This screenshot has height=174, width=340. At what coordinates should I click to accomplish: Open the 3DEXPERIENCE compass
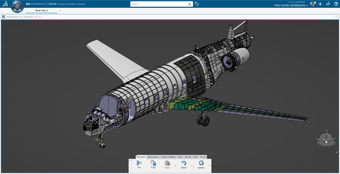[x=17, y=6]
